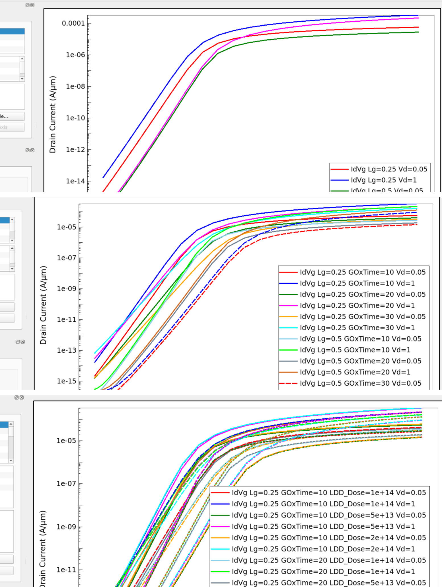This screenshot has width=442, height=587.
Task: Click lower list scroll-down arrow beside GOxTime plot
Action: [12, 269]
